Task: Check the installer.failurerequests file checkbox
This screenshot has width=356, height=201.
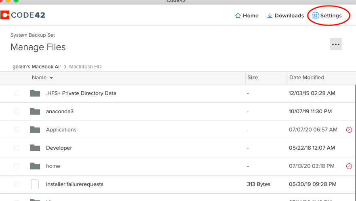Action: 17,184
